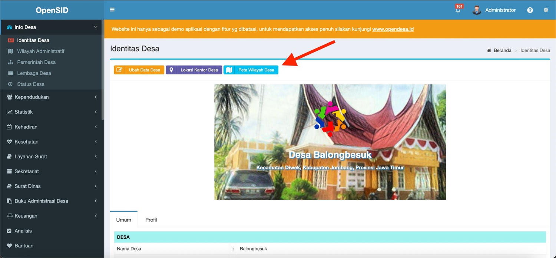Click the village office banner image
Image resolution: width=556 pixels, height=258 pixels.
(330, 142)
